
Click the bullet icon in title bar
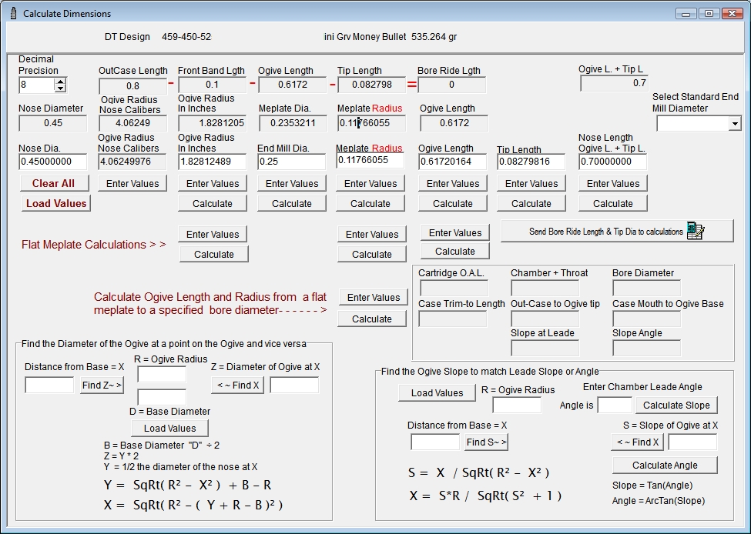tap(13, 14)
